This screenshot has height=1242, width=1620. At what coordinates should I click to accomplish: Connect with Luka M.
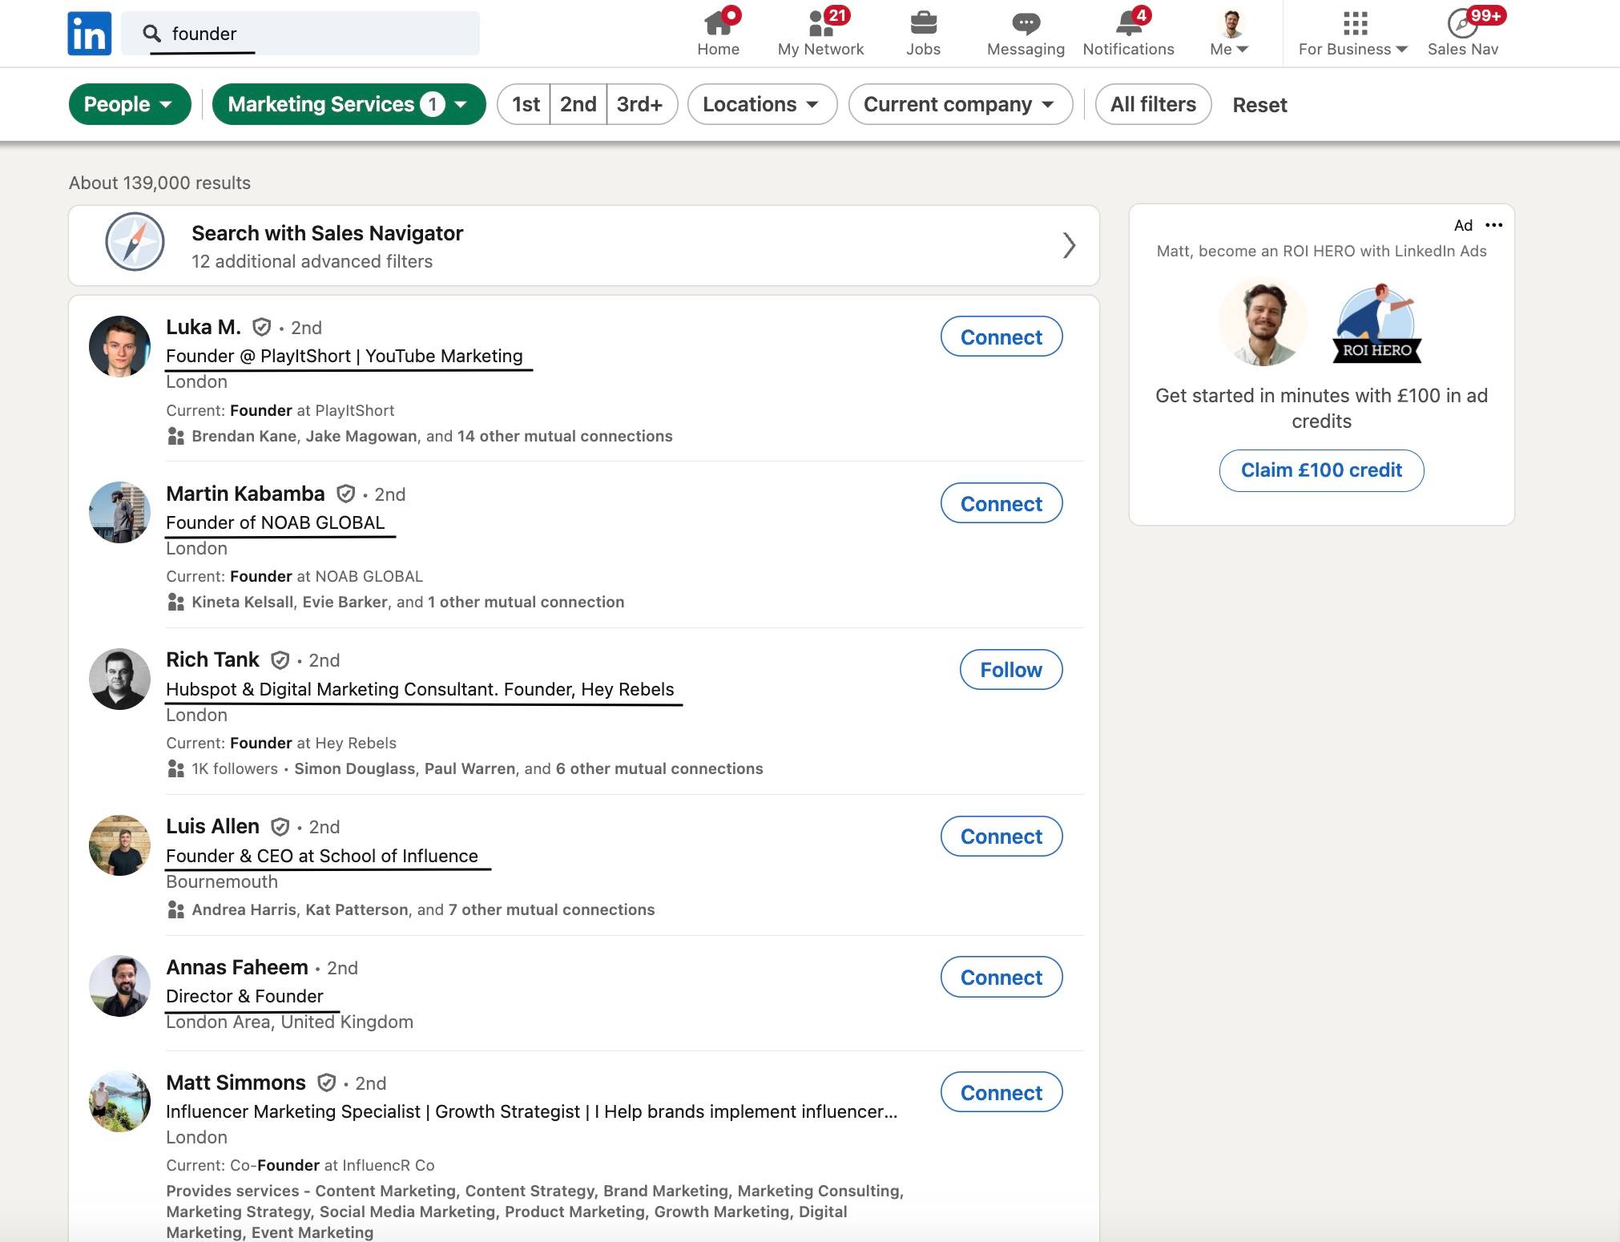coord(1001,337)
